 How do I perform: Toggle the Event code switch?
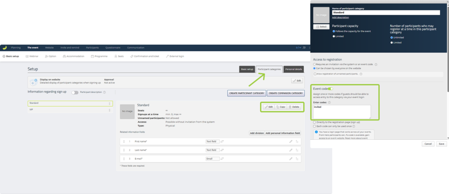[x=331, y=89]
